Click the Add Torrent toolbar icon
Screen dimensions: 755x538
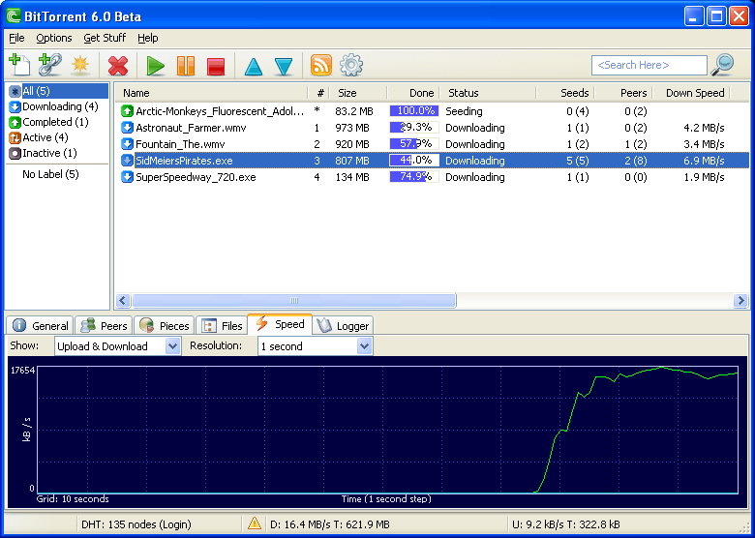19,66
